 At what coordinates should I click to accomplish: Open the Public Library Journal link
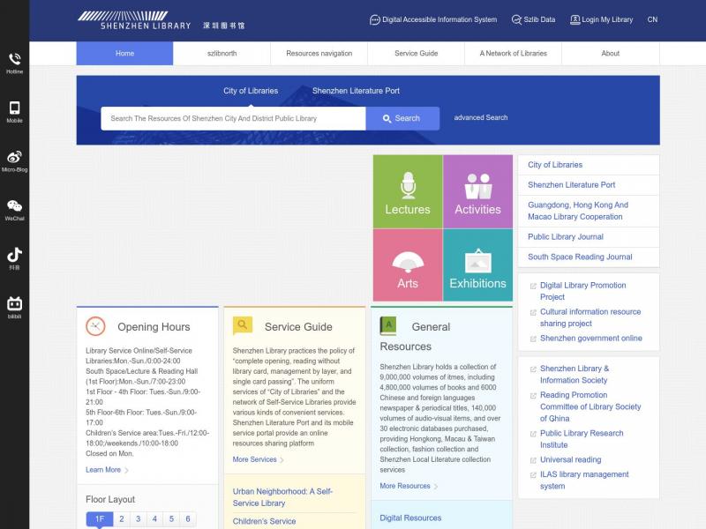[x=566, y=237]
